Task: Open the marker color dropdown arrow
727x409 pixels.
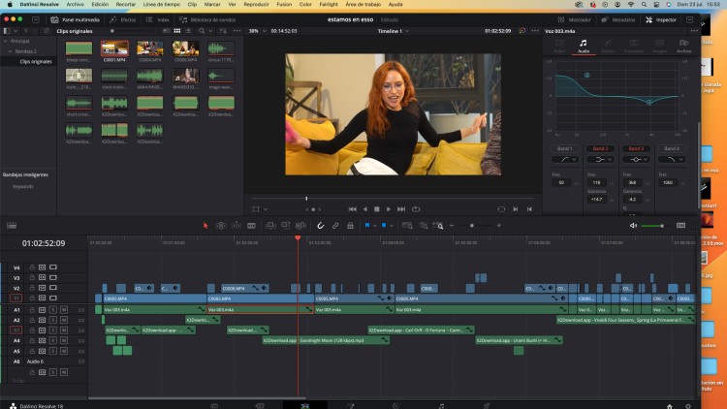Action: (392, 226)
